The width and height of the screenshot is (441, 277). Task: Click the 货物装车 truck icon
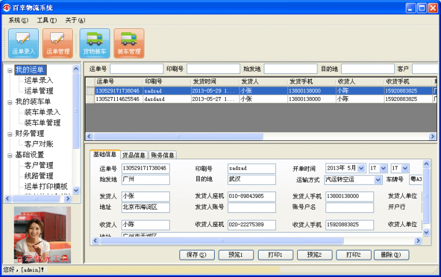[x=95, y=43]
